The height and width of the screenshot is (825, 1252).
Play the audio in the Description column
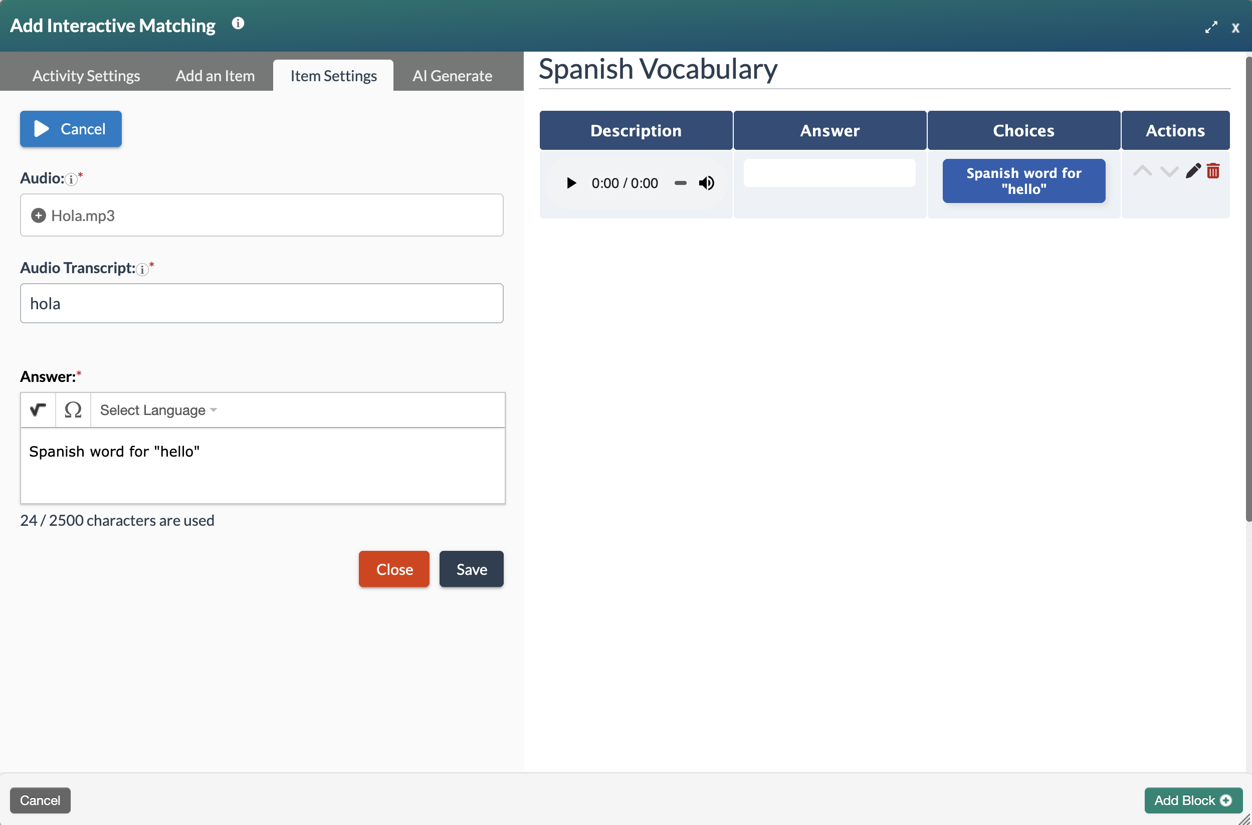pyautogui.click(x=571, y=182)
